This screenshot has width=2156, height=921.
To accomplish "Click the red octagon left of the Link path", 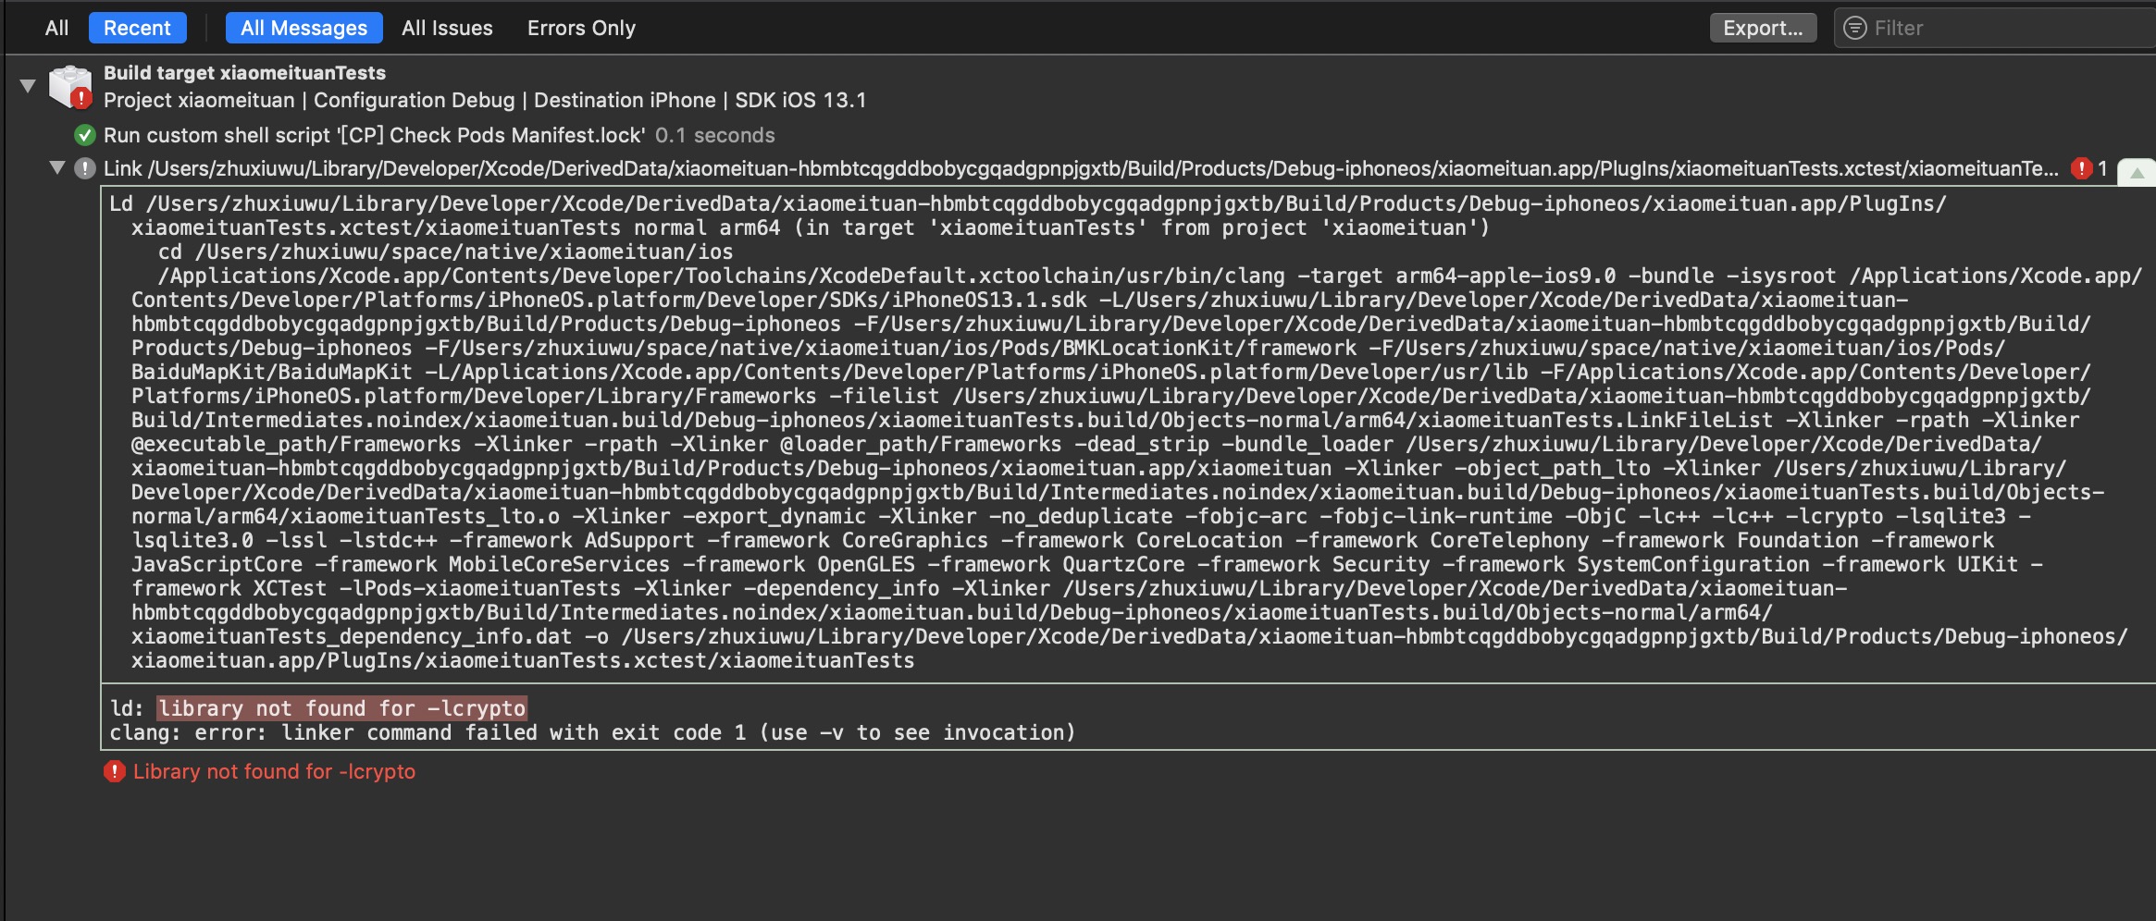I will tap(86, 169).
